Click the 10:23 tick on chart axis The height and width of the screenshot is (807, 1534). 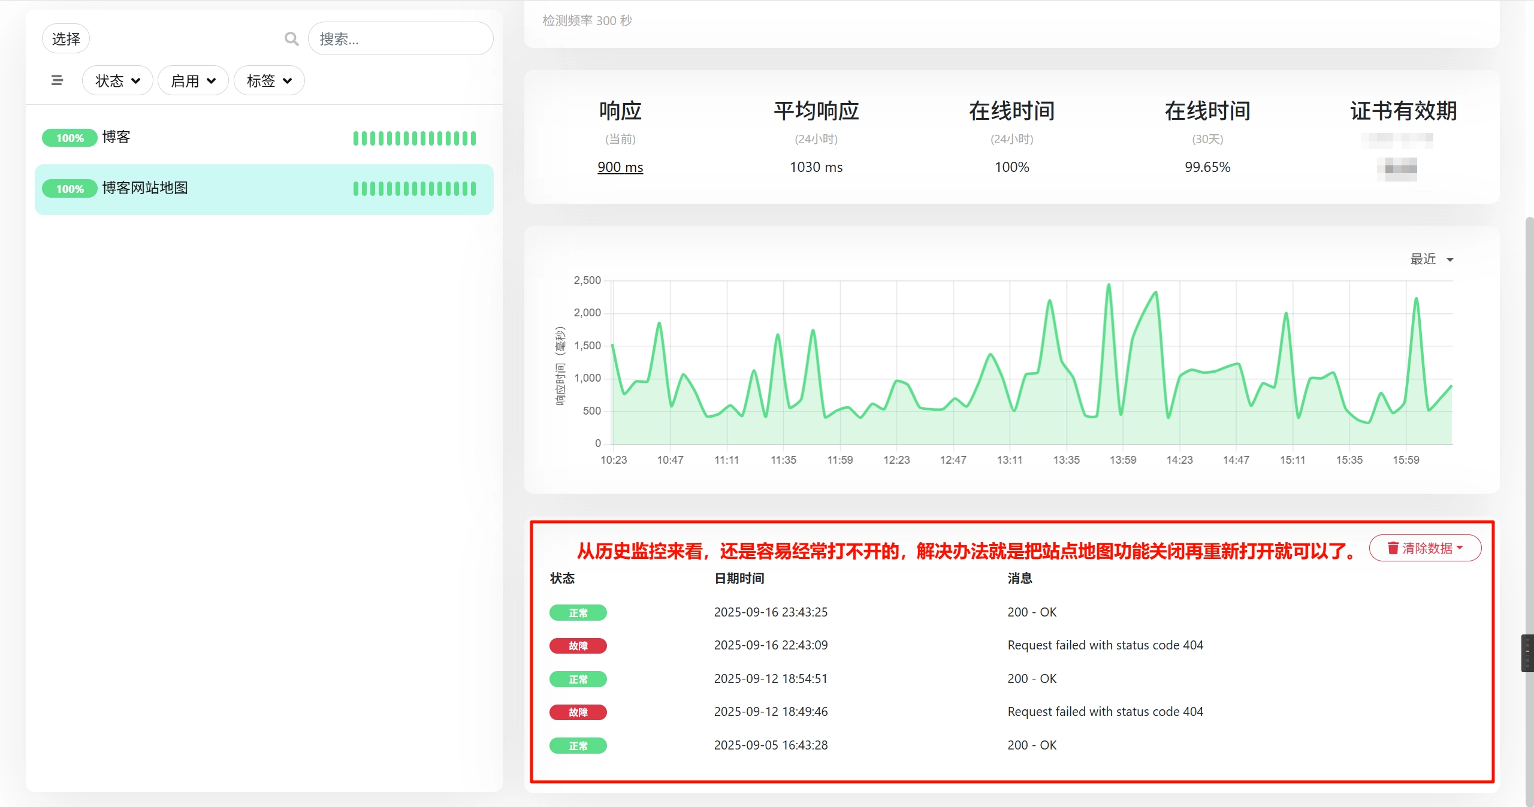pos(614,460)
